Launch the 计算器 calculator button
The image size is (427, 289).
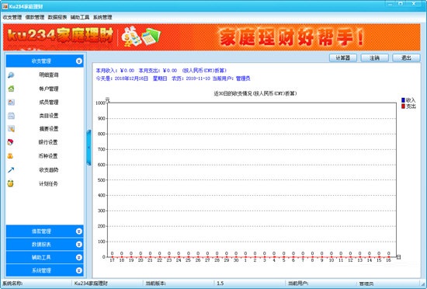[343, 58]
